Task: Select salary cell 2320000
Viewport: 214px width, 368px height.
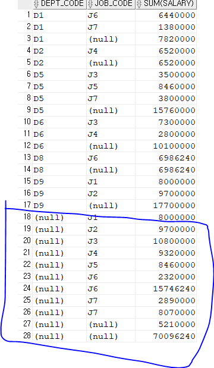Action: pos(177,276)
